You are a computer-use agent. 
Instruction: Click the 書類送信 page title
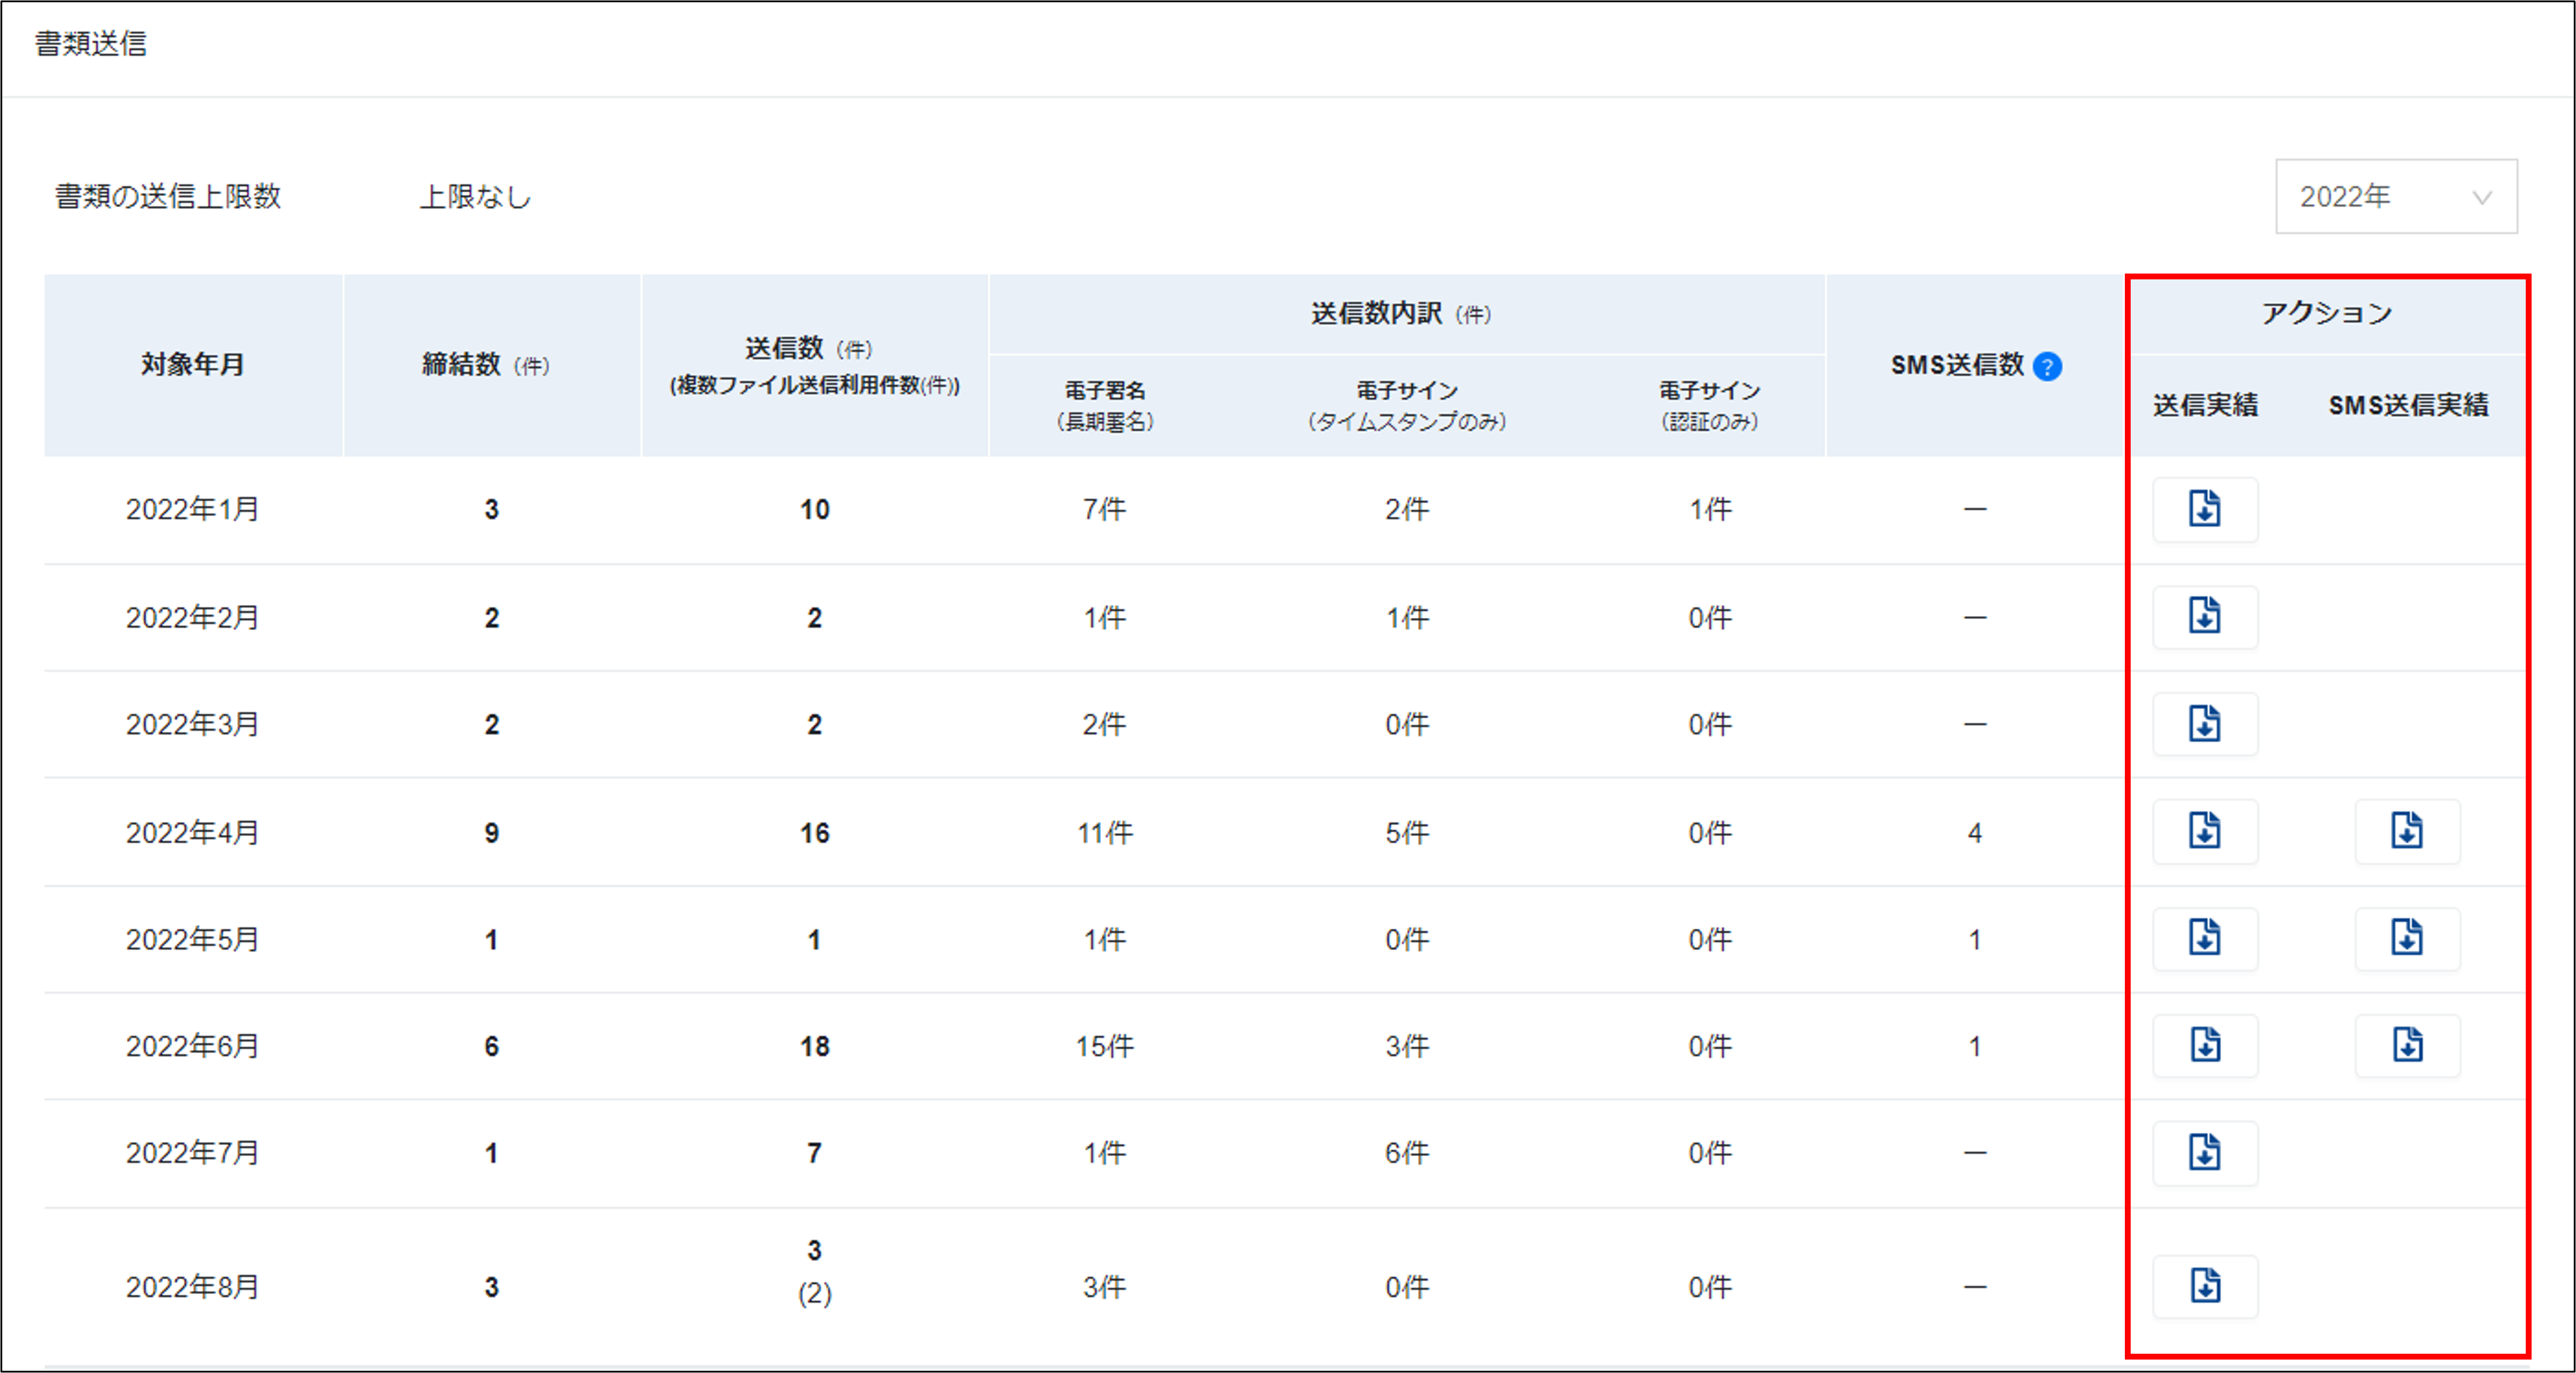pos(91,44)
